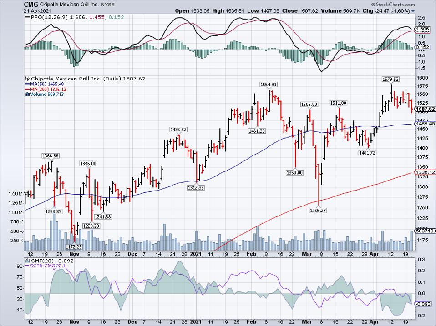Click the 1350.00 price annotation
Image resolution: width=436 pixels, height=326 pixels.
[294, 173]
